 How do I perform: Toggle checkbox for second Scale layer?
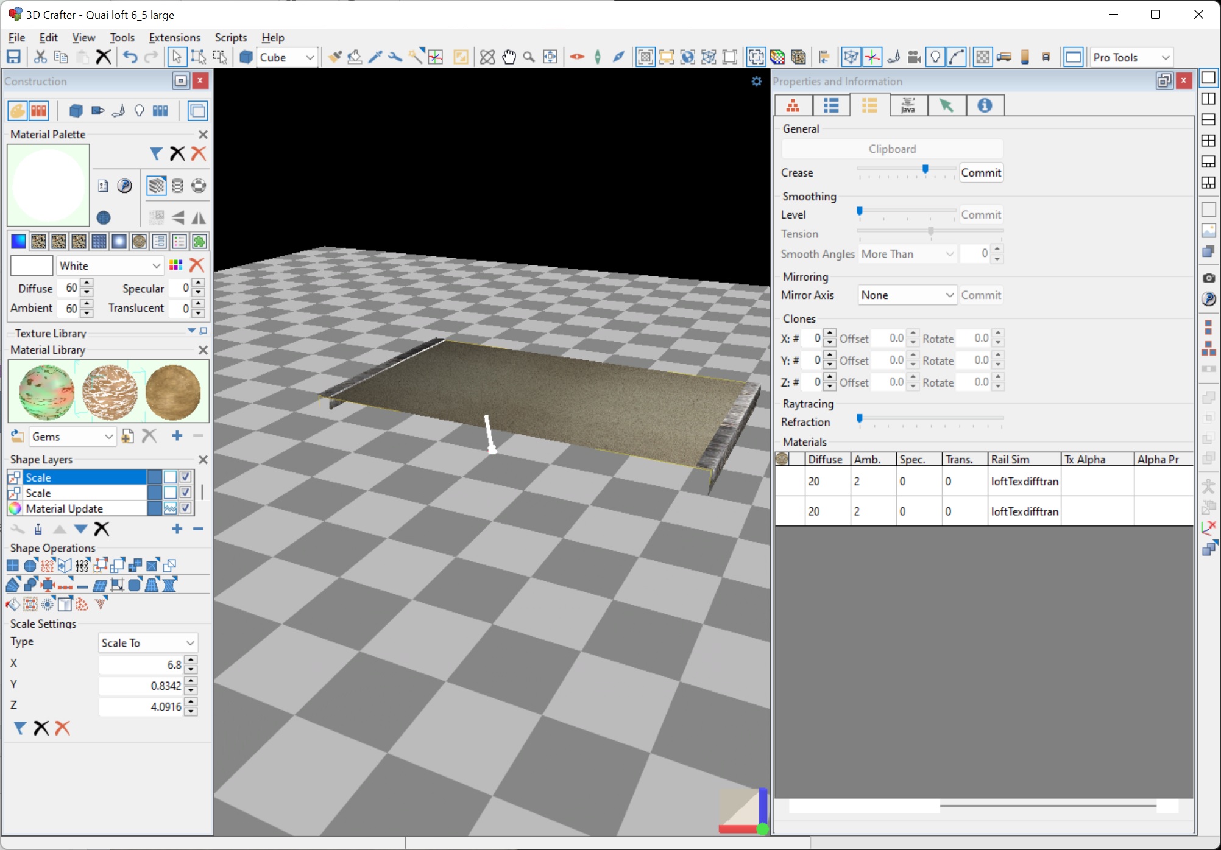186,492
